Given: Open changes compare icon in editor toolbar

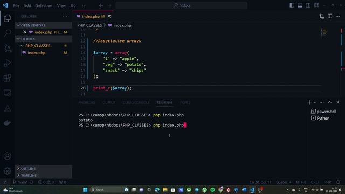Looking at the screenshot, I should tap(322, 16).
